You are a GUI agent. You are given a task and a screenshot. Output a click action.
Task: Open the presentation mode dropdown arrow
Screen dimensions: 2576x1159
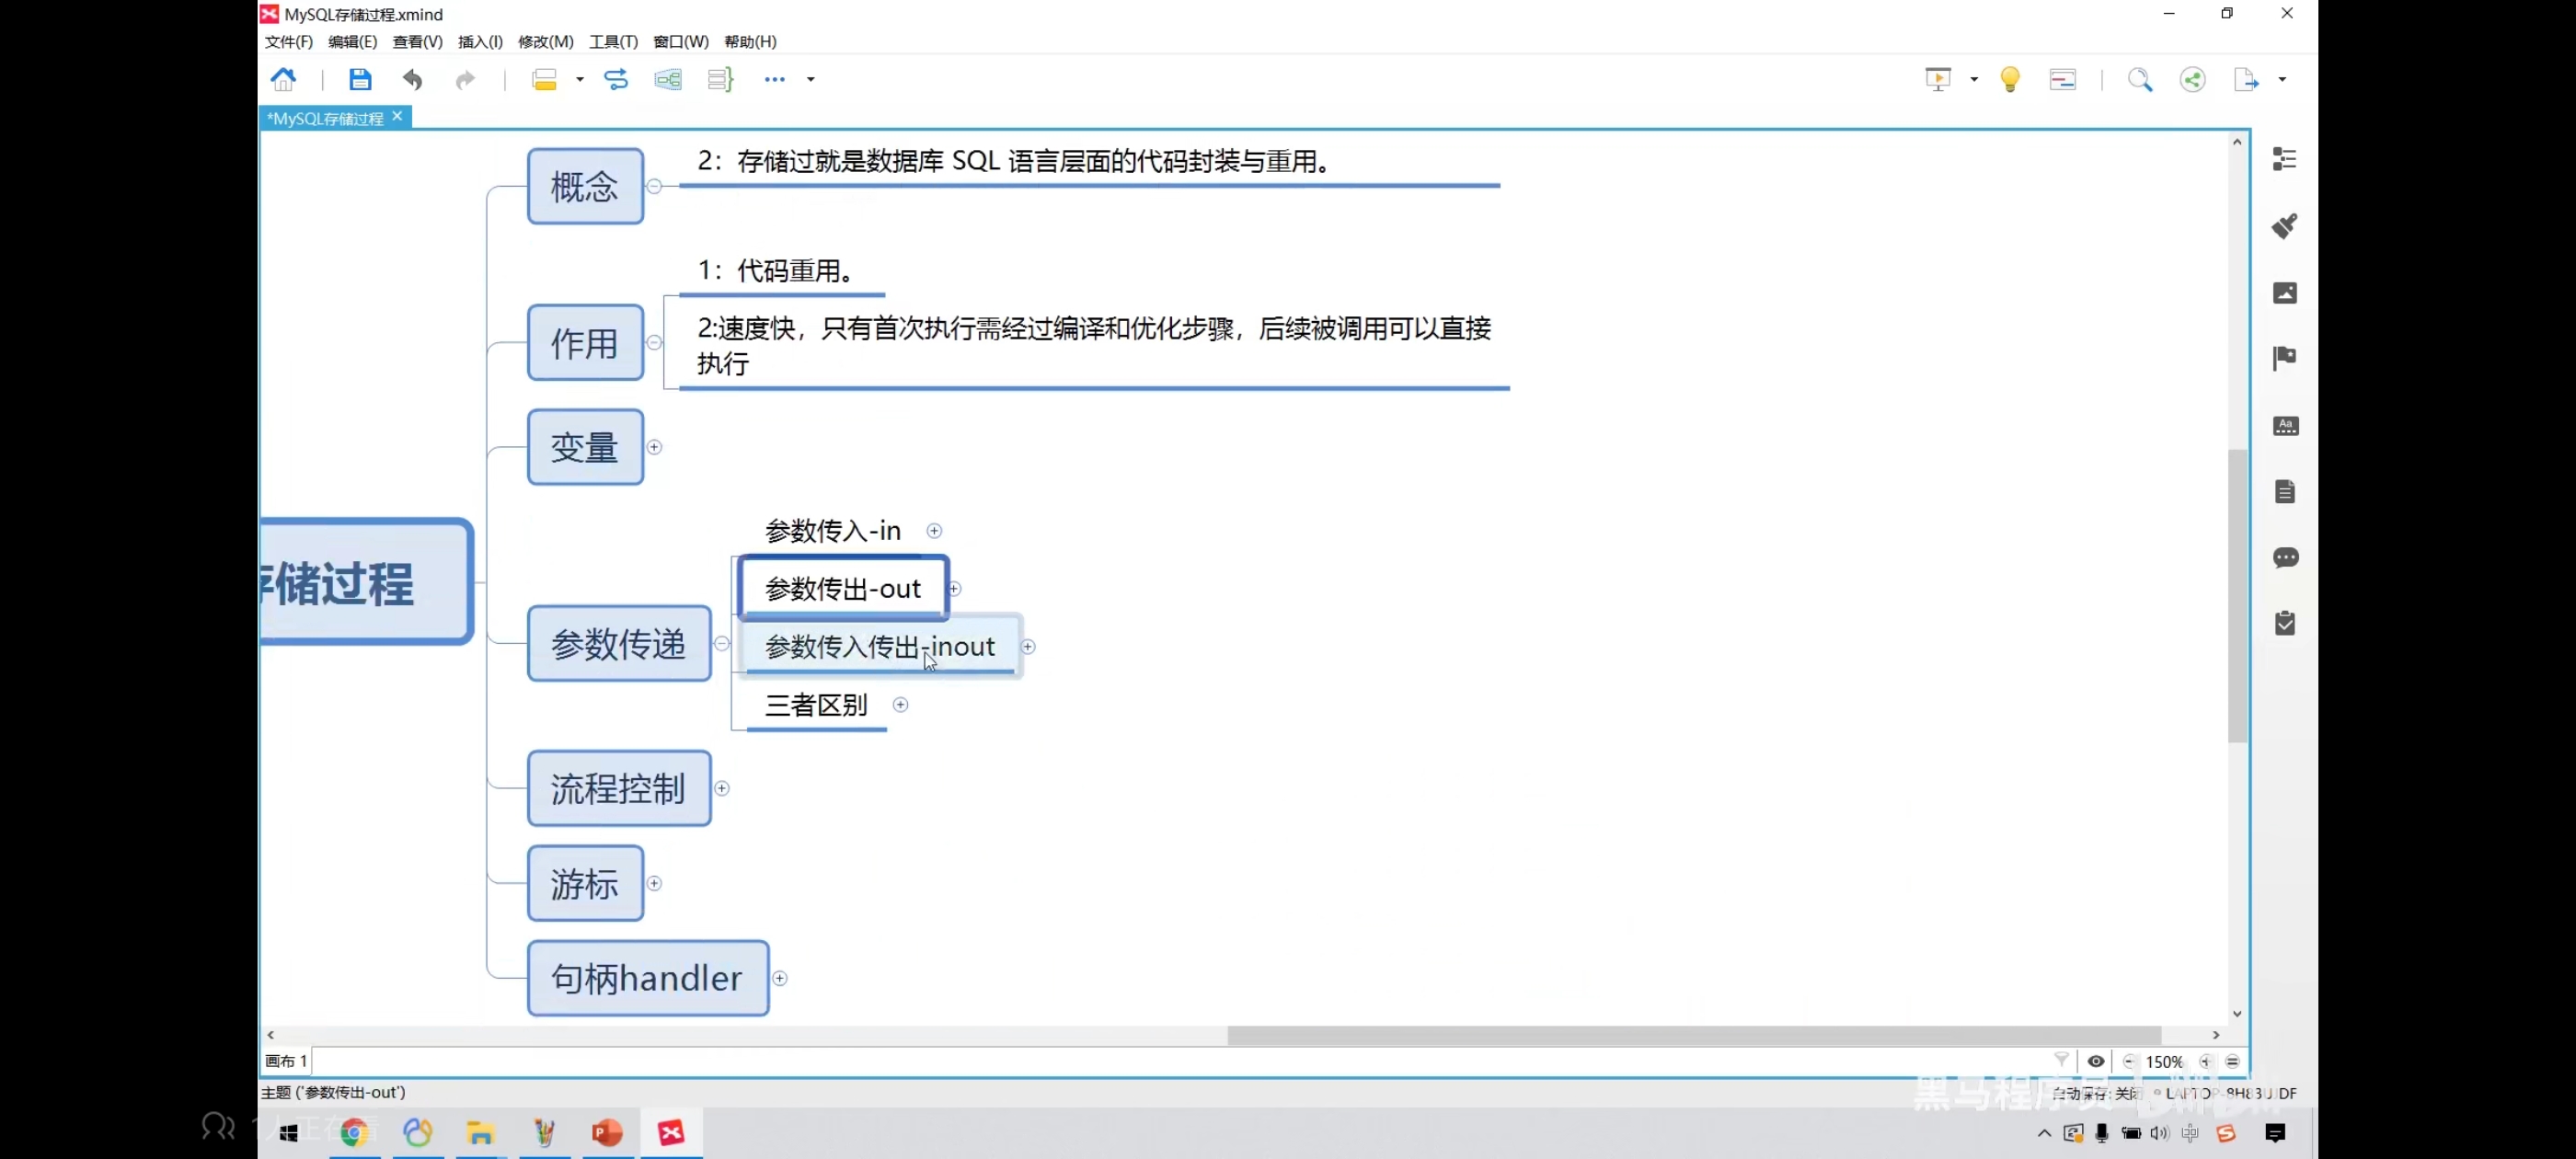coord(1974,80)
